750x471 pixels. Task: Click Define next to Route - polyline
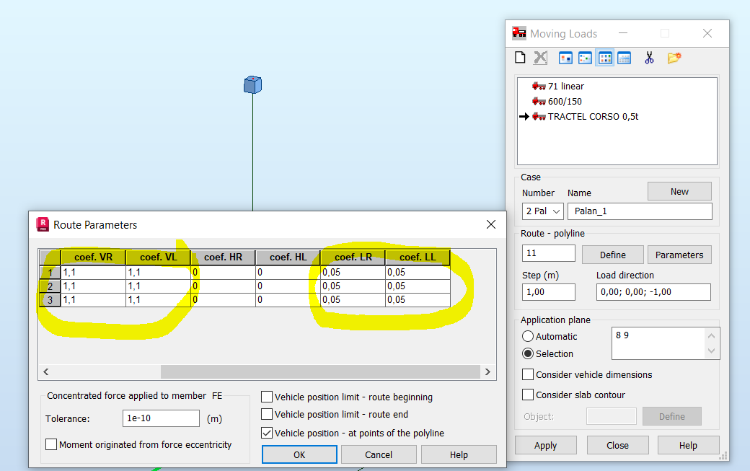click(x=612, y=255)
